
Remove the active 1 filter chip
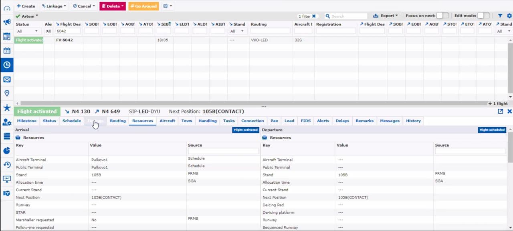(x=314, y=16)
